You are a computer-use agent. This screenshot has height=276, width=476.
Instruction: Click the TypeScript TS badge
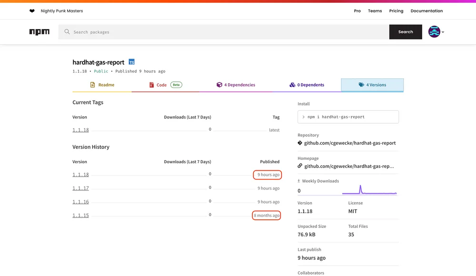pyautogui.click(x=131, y=62)
